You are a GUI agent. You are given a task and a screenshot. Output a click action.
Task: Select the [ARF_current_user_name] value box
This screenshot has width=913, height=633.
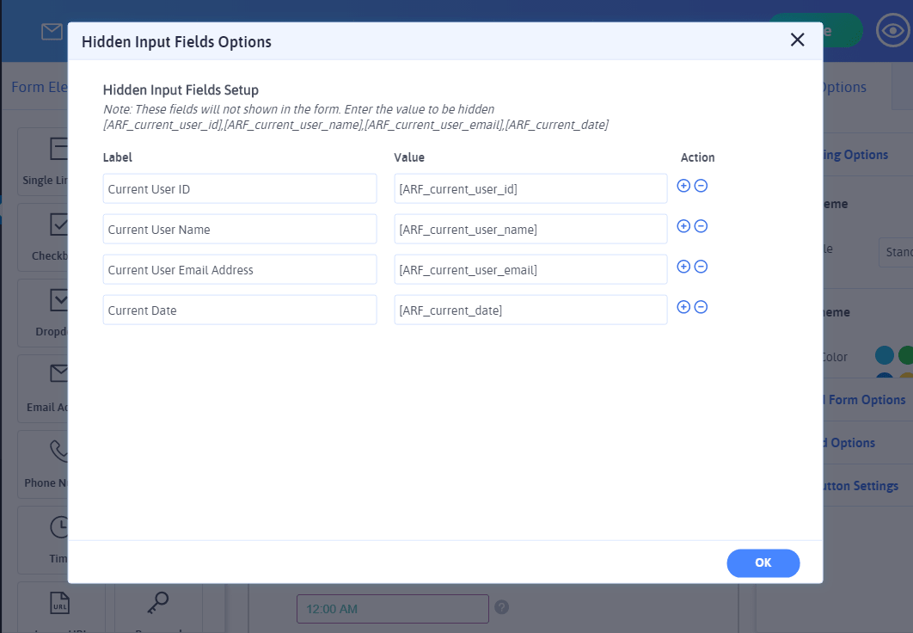530,230
